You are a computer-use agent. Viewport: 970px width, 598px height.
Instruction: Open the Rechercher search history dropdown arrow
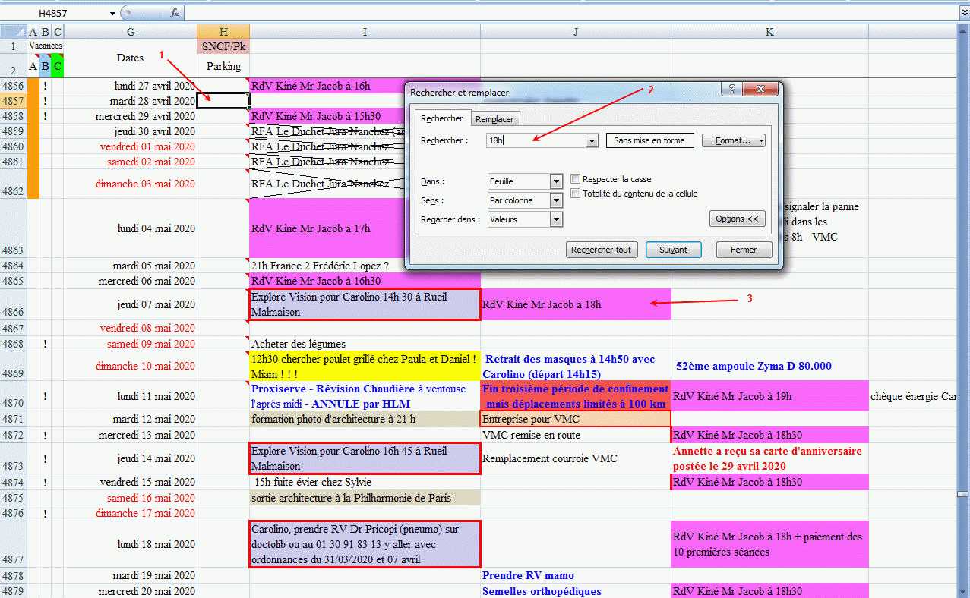tap(592, 140)
